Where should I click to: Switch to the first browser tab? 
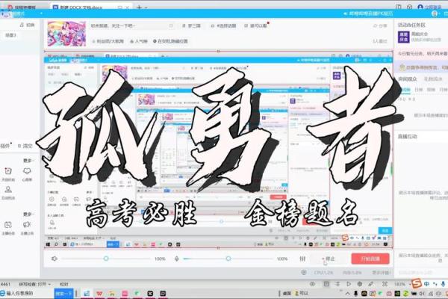point(23,7)
